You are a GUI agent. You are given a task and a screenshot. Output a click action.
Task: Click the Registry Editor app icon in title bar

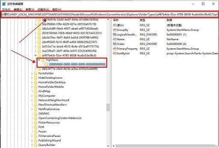pos(4,4)
